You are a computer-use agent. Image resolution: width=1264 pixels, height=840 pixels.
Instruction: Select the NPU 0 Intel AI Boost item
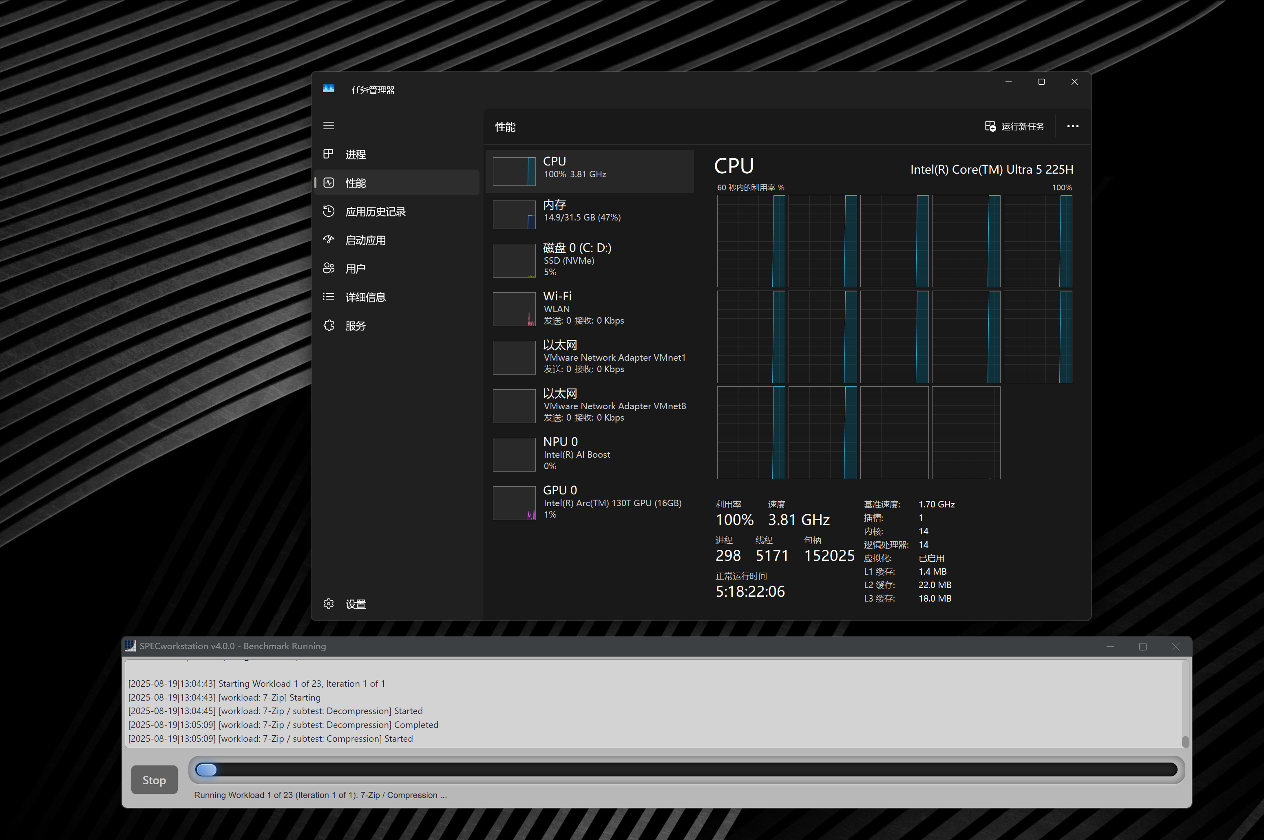[590, 454]
